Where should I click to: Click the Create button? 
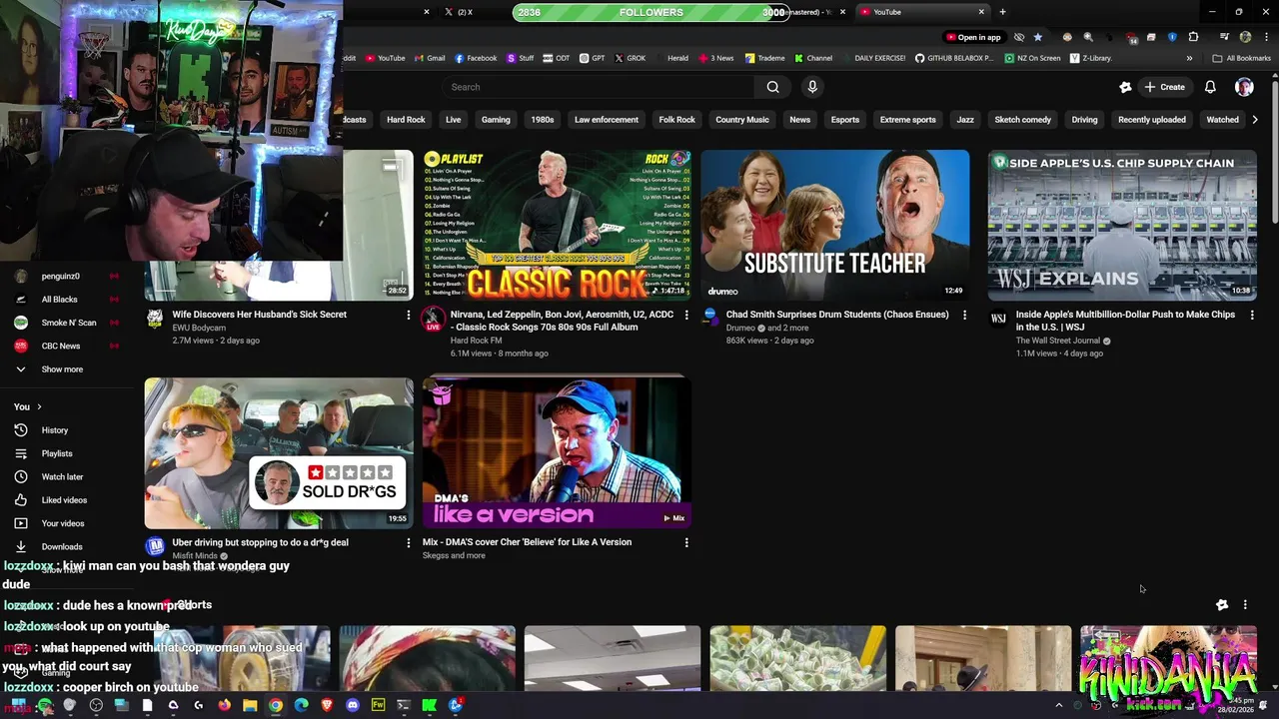(x=1165, y=87)
